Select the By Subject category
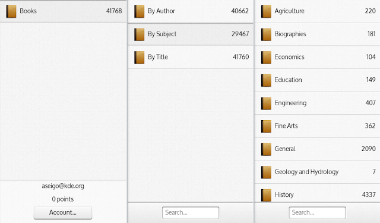The width and height of the screenshot is (380, 223). click(191, 34)
